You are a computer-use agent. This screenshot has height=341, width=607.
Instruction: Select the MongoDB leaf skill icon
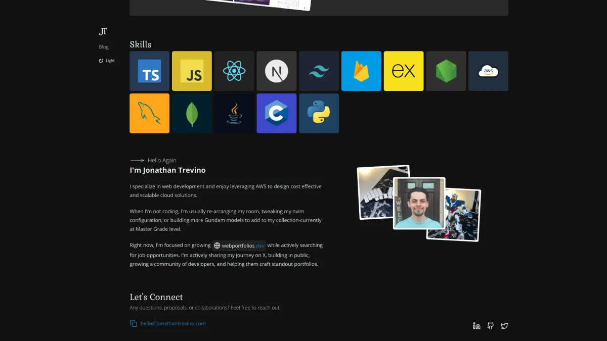click(192, 113)
